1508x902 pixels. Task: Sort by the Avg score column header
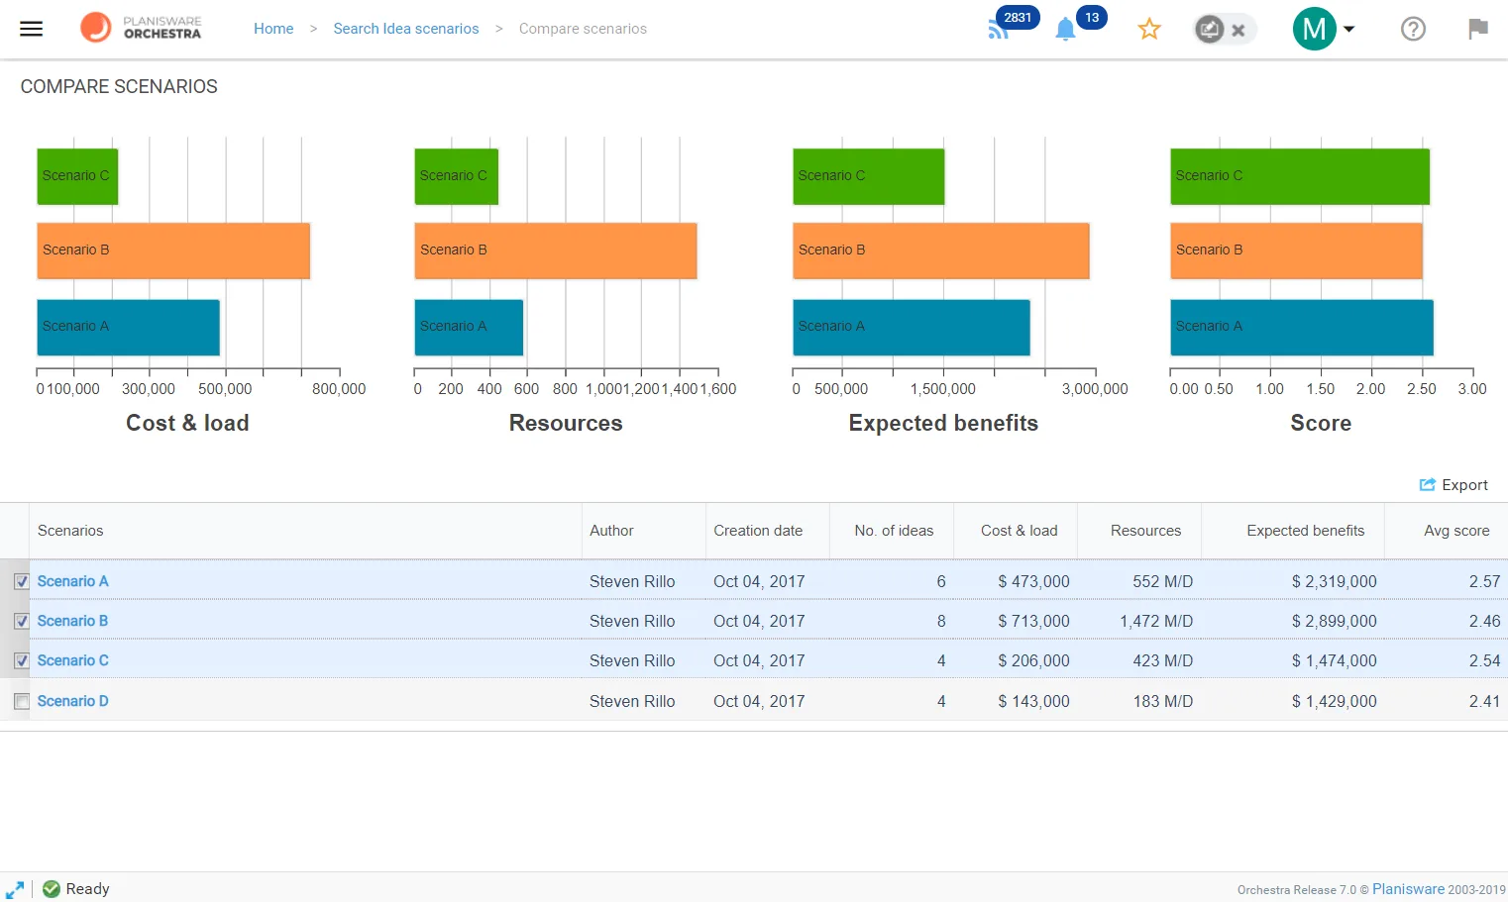1456,531
